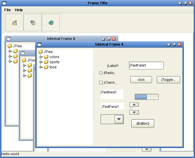Expand first child node in untitled middle frame tree

(x=24, y=65)
